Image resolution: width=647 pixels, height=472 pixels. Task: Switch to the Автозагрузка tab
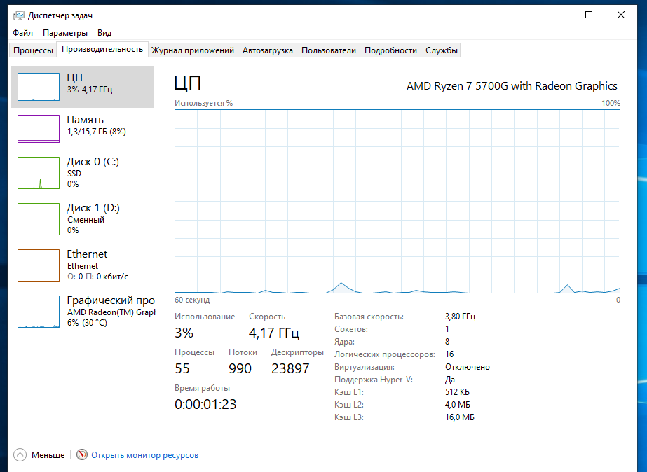point(267,50)
